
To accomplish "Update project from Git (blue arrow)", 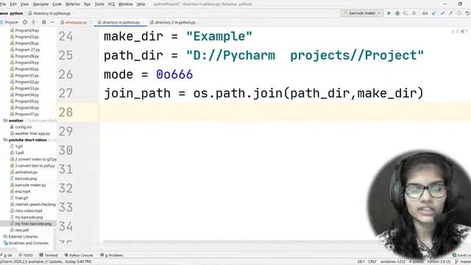I will tap(433, 13).
